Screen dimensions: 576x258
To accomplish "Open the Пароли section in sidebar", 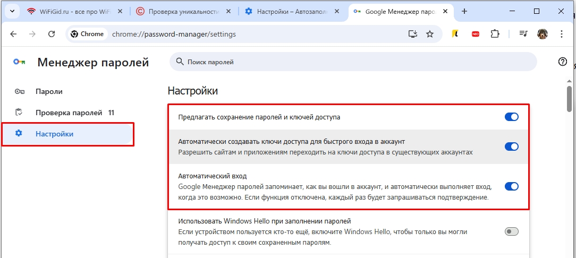I will click(x=67, y=91).
